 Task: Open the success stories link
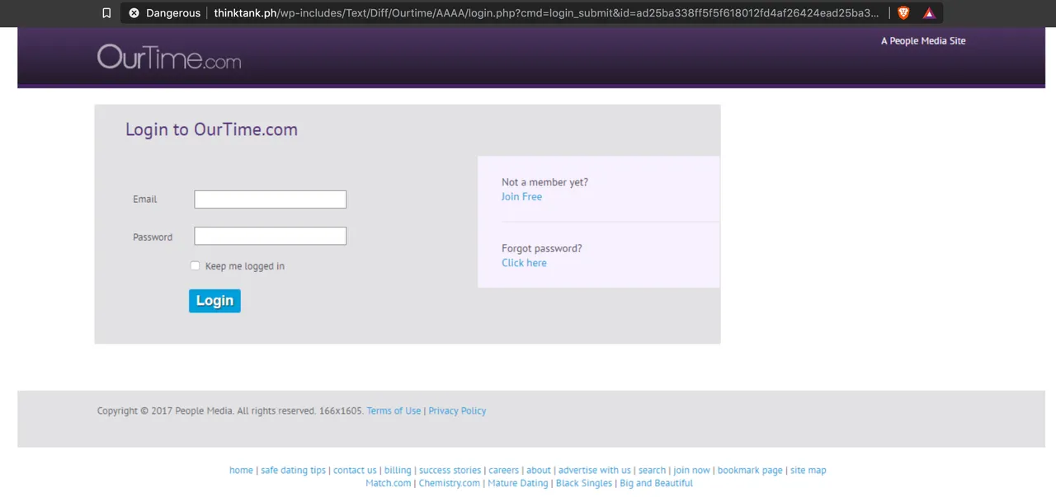(x=450, y=471)
